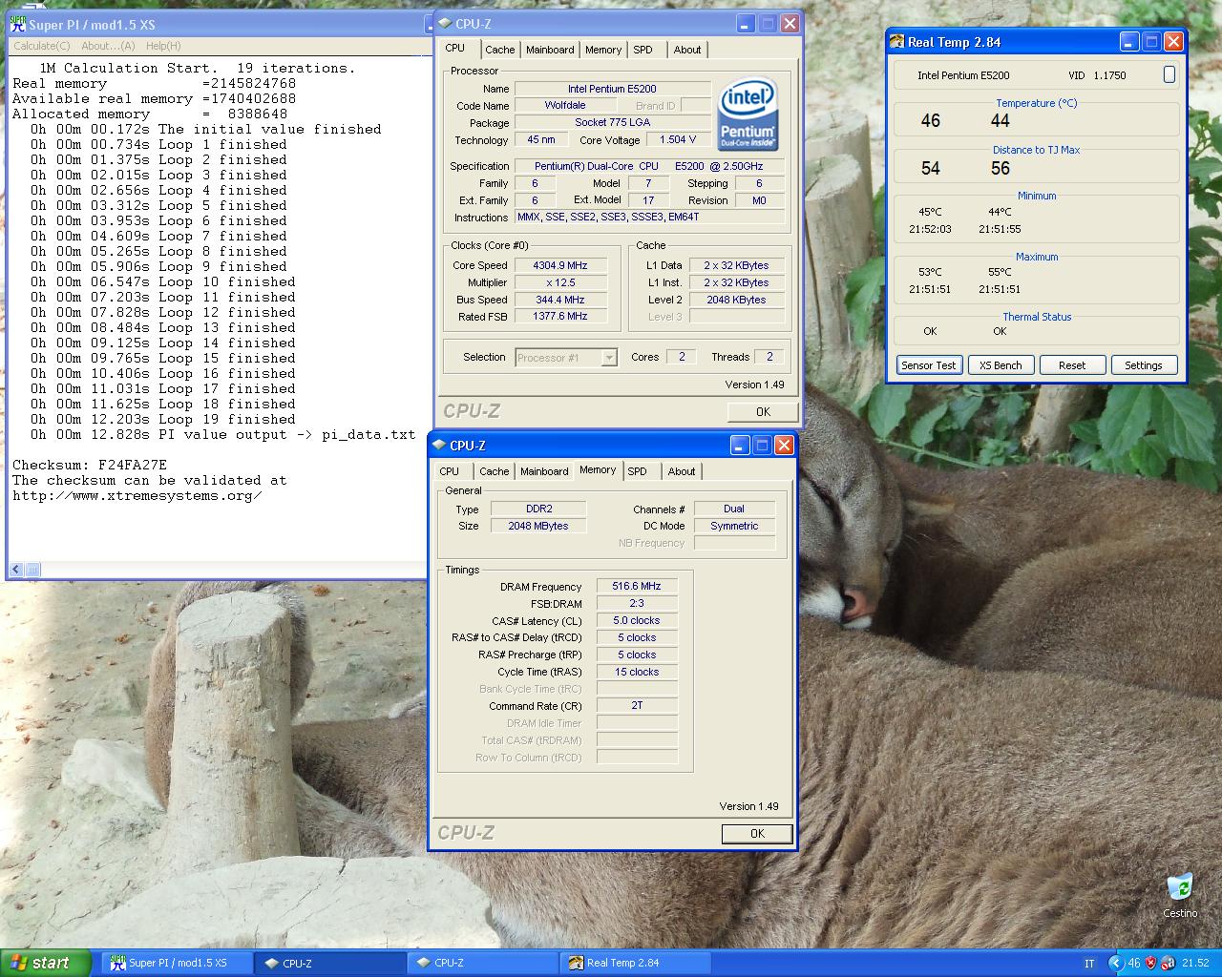This screenshot has width=1222, height=977.
Task: Click the CAS# Latency value 5.0 clocks
Action: tap(637, 620)
